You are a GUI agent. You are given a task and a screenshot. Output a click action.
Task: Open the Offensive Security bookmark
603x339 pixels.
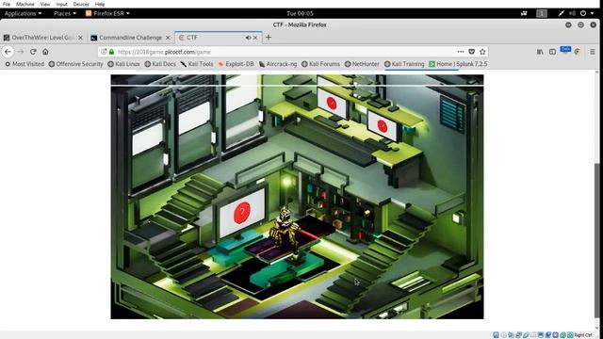[75, 64]
